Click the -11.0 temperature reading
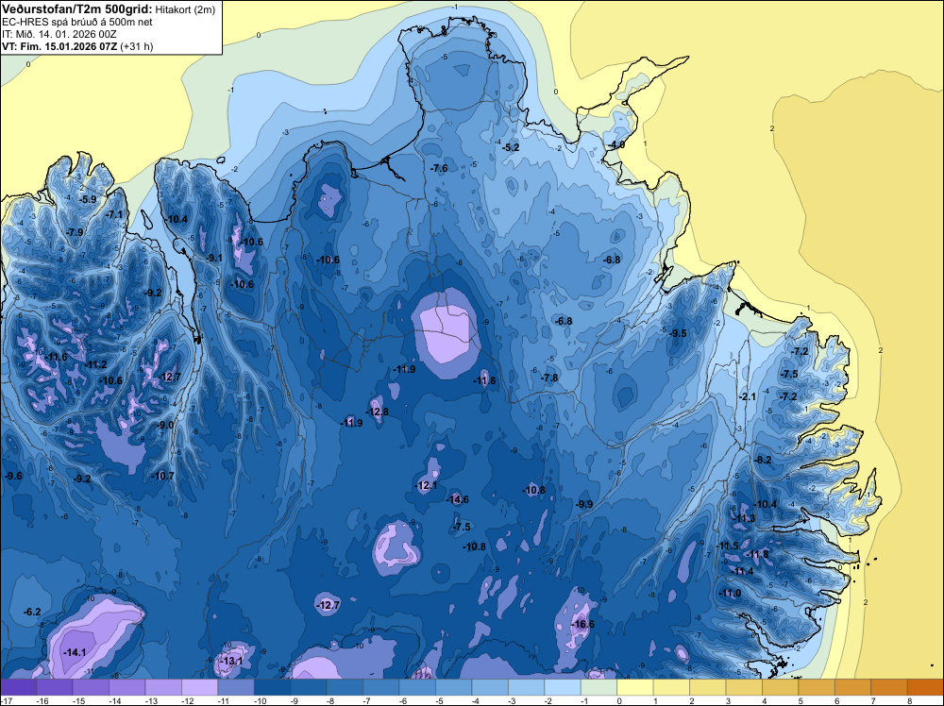The image size is (944, 706). pos(730,594)
